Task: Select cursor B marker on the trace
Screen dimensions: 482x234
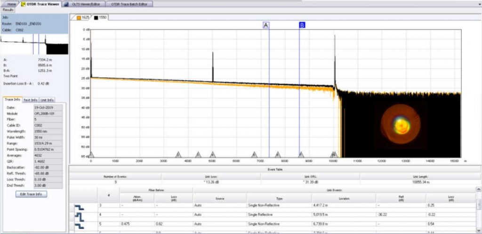Action: (x=302, y=25)
